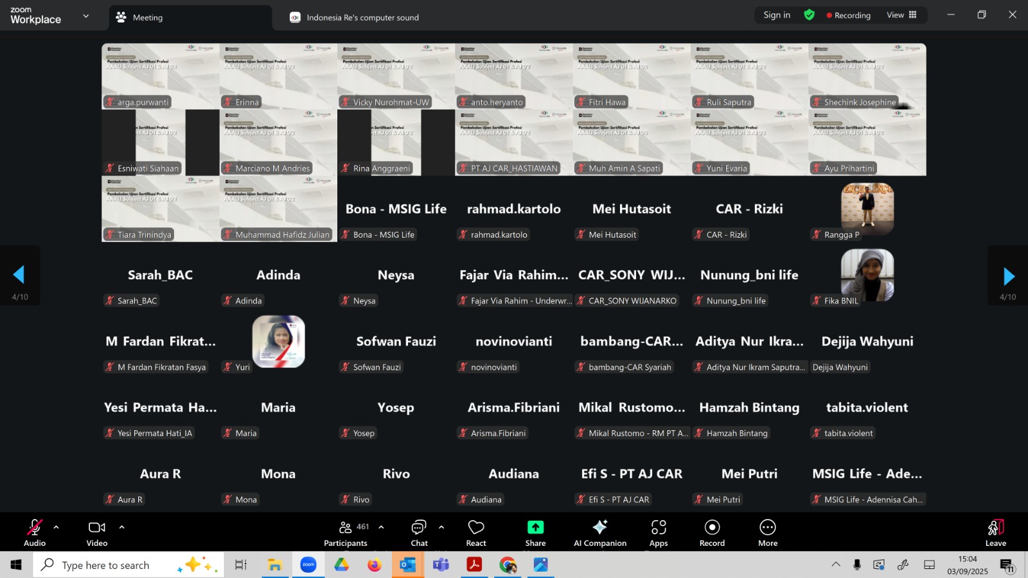Go to the next participants page
Screen dimensions: 1028x578
tap(1008, 276)
